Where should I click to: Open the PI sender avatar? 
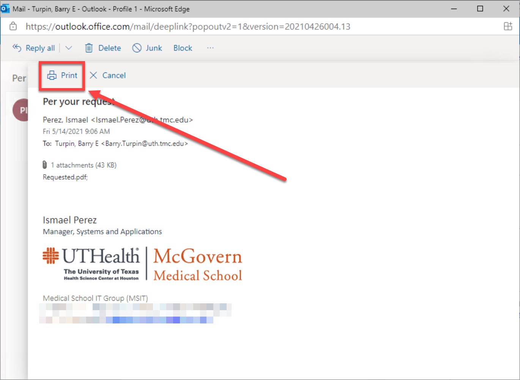click(x=21, y=110)
